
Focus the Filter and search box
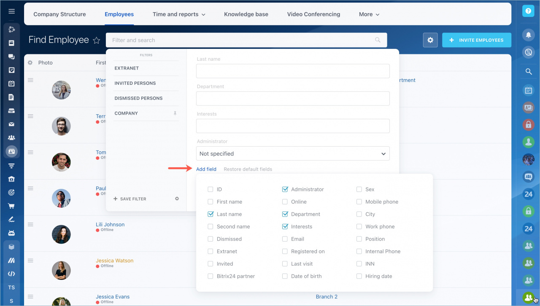coord(246,40)
